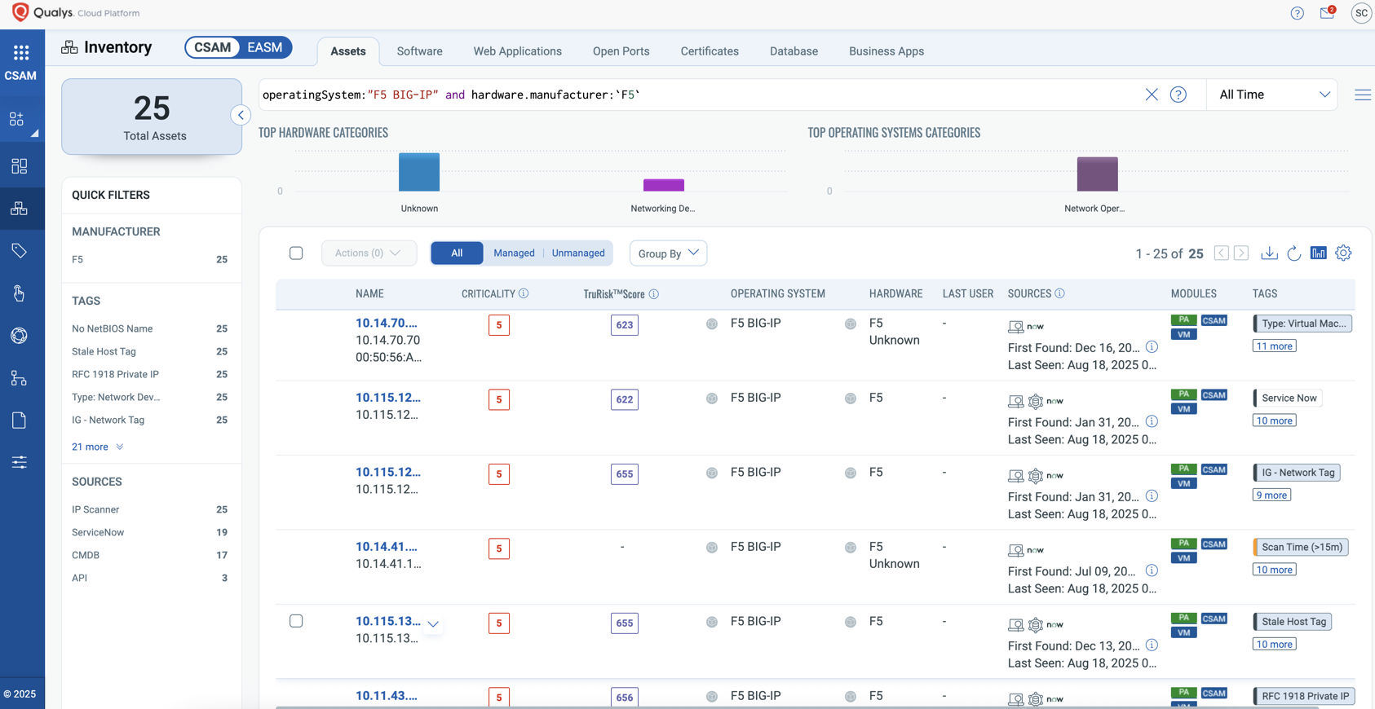Toggle the chart view icon
1375x709 pixels.
point(1318,253)
